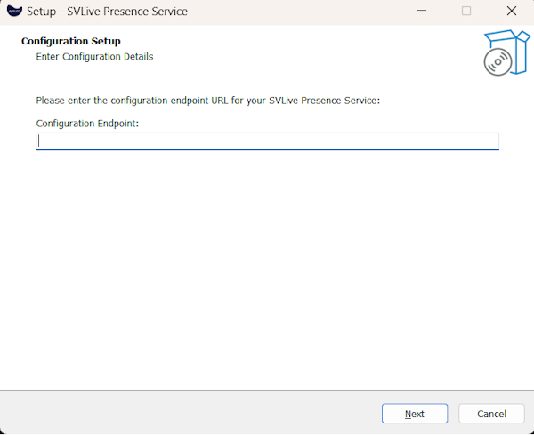Viewport: 534px width, 435px height.
Task: Close the setup wizard with the X
Action: [512, 12]
